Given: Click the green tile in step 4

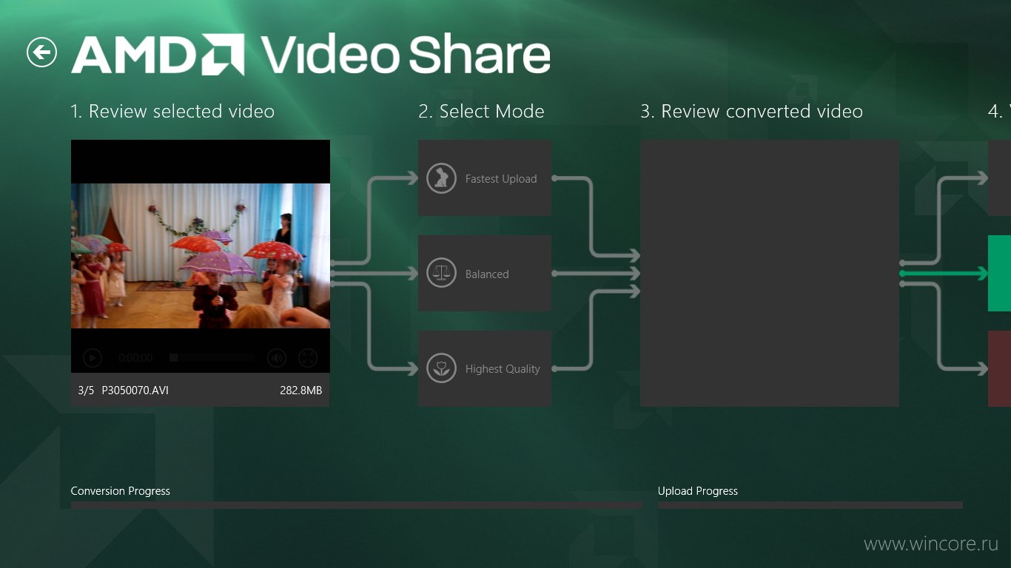Looking at the screenshot, I should [x=999, y=274].
